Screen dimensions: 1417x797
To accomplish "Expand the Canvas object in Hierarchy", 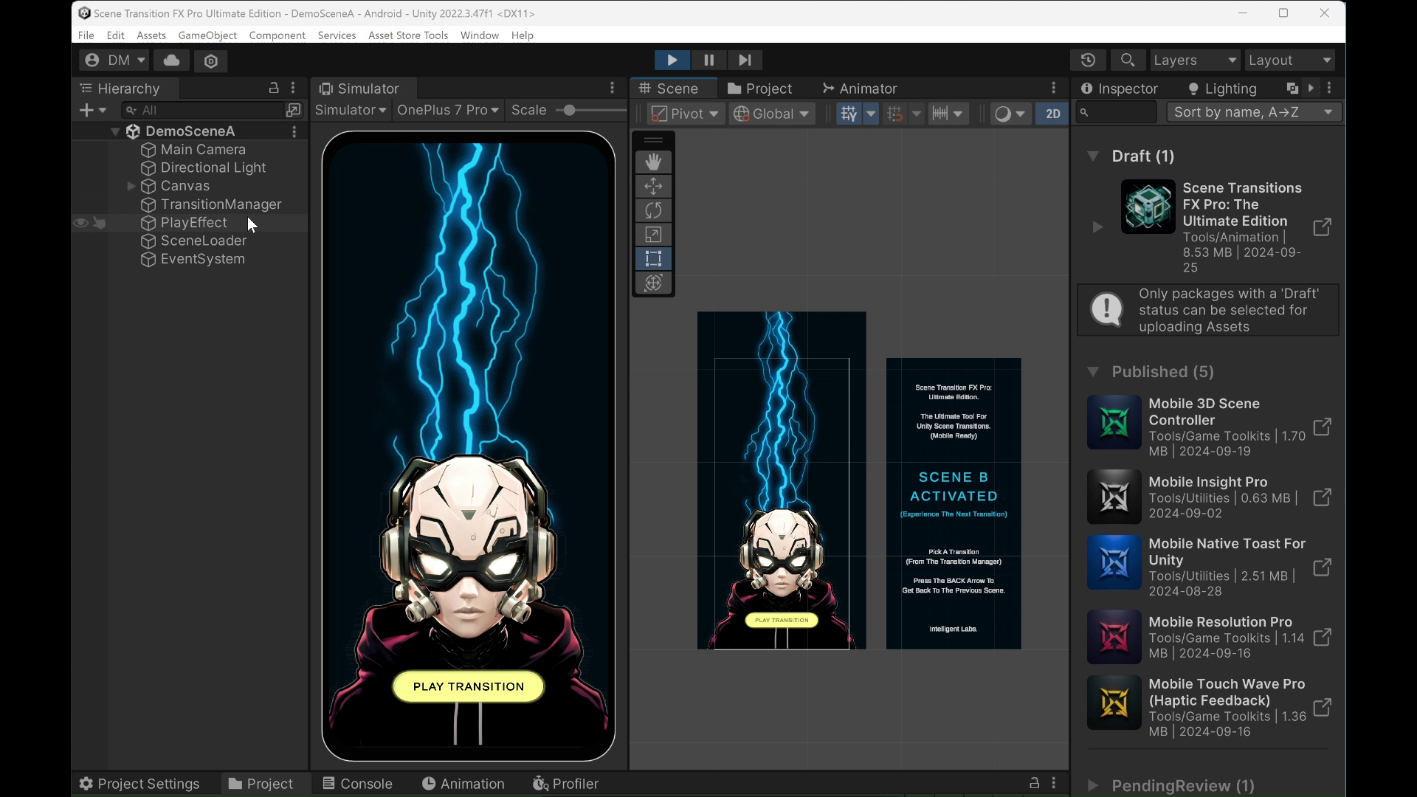I will tap(131, 186).
